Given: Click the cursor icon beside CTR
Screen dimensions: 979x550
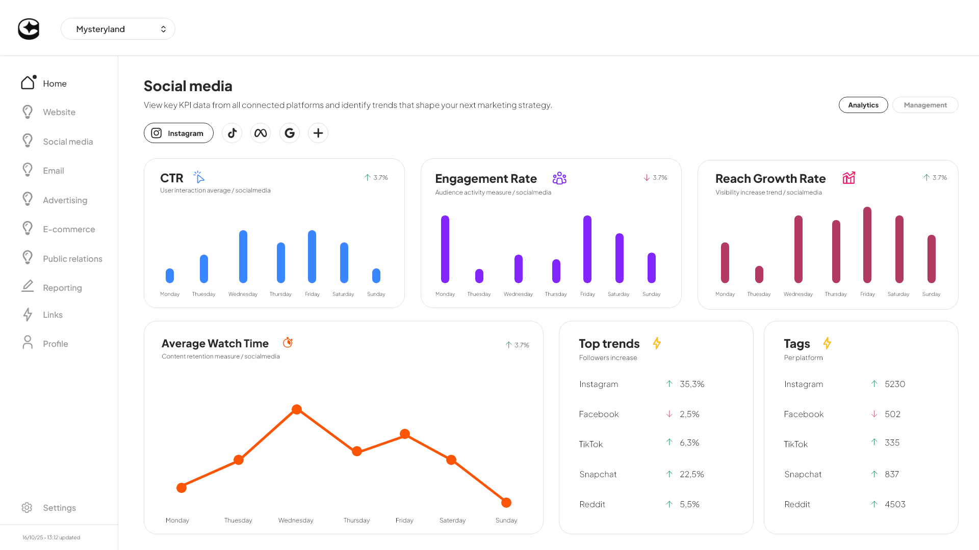Looking at the screenshot, I should [199, 177].
